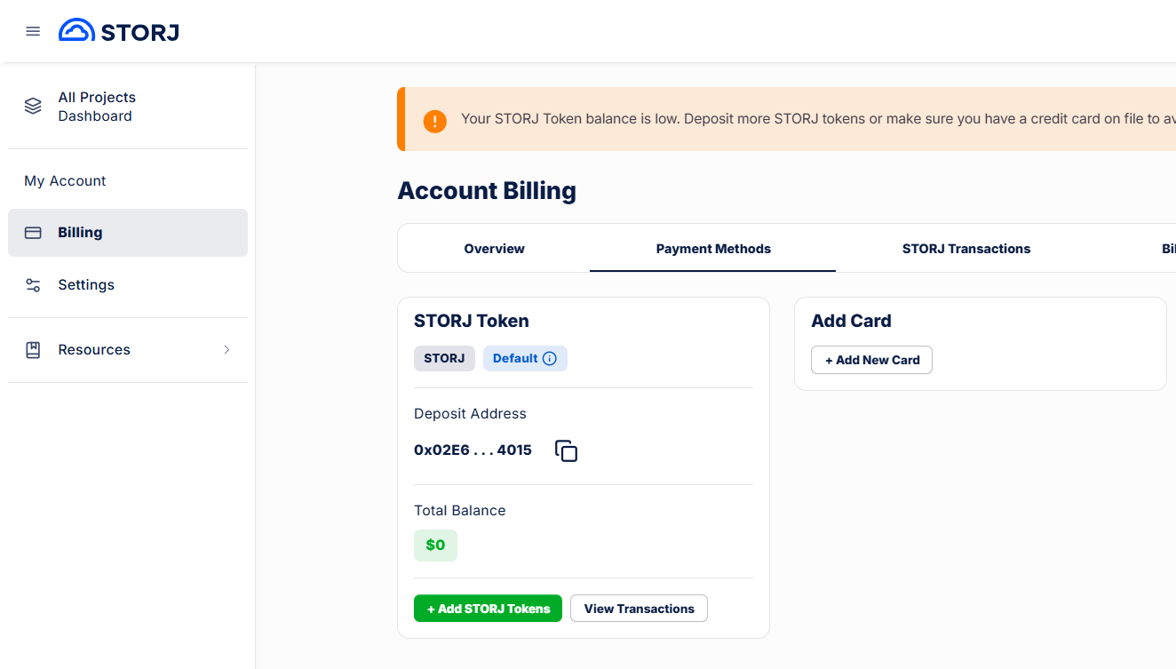Click the Settings sliders icon

point(33,285)
